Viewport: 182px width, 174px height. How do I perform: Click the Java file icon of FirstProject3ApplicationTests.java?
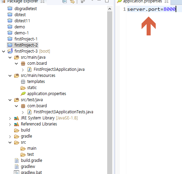[29, 112]
